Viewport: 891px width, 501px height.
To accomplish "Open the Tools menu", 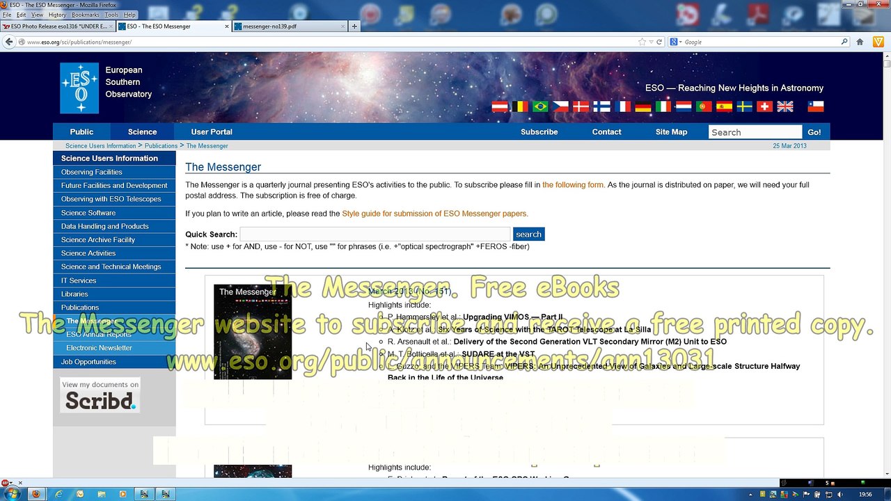I will pyautogui.click(x=111, y=15).
